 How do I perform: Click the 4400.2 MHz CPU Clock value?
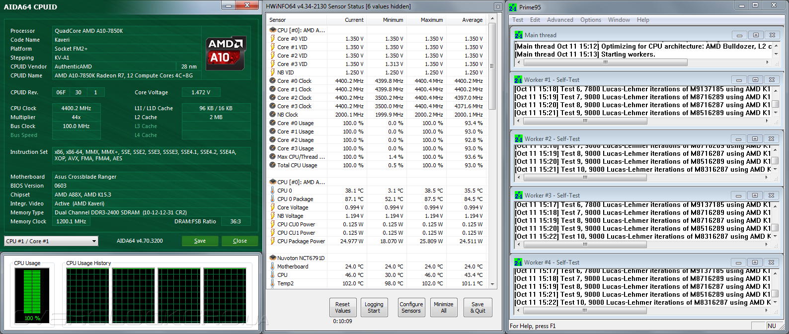pos(76,108)
